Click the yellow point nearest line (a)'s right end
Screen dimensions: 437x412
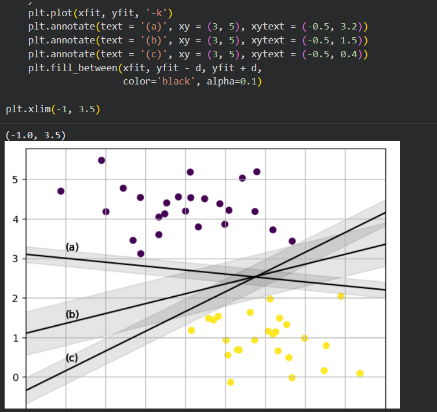(341, 296)
